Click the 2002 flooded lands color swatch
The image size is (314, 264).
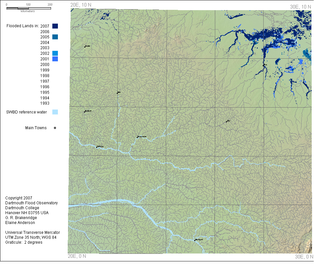55,53
